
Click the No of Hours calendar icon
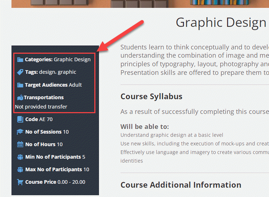coord(20,144)
